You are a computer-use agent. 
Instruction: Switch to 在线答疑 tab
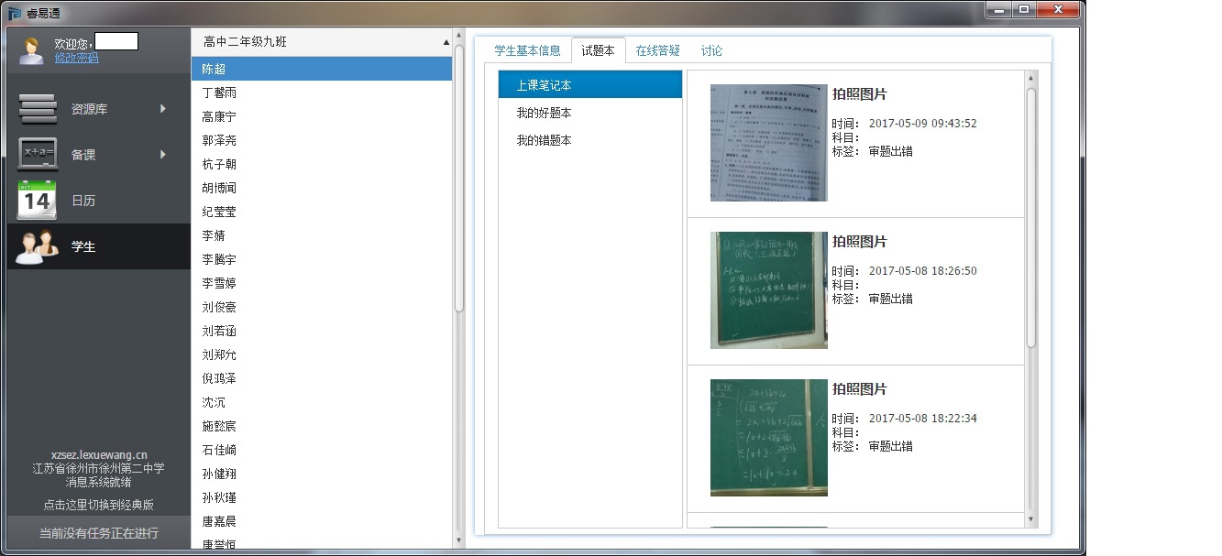658,51
